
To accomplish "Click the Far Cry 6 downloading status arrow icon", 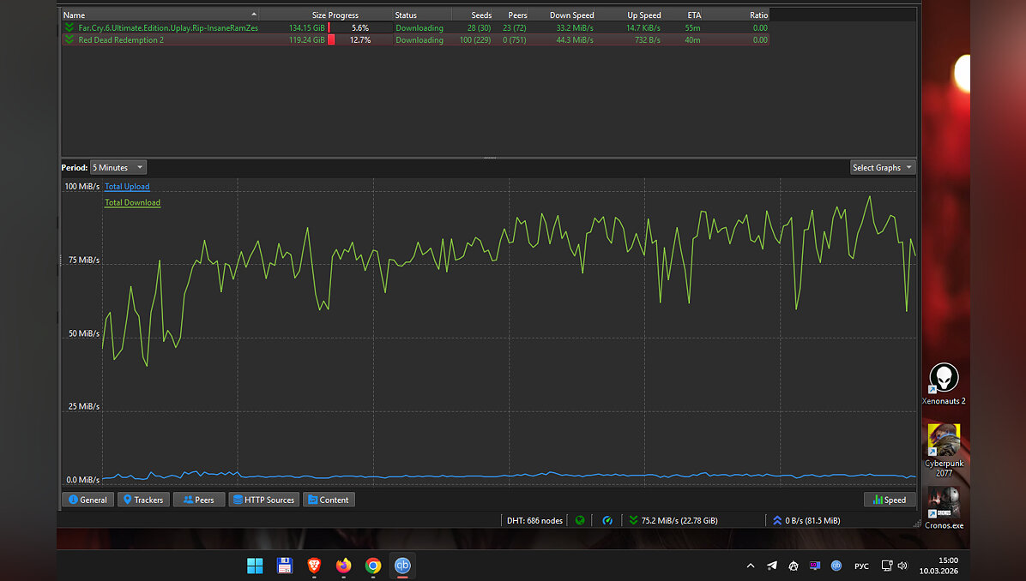I will click(x=69, y=27).
